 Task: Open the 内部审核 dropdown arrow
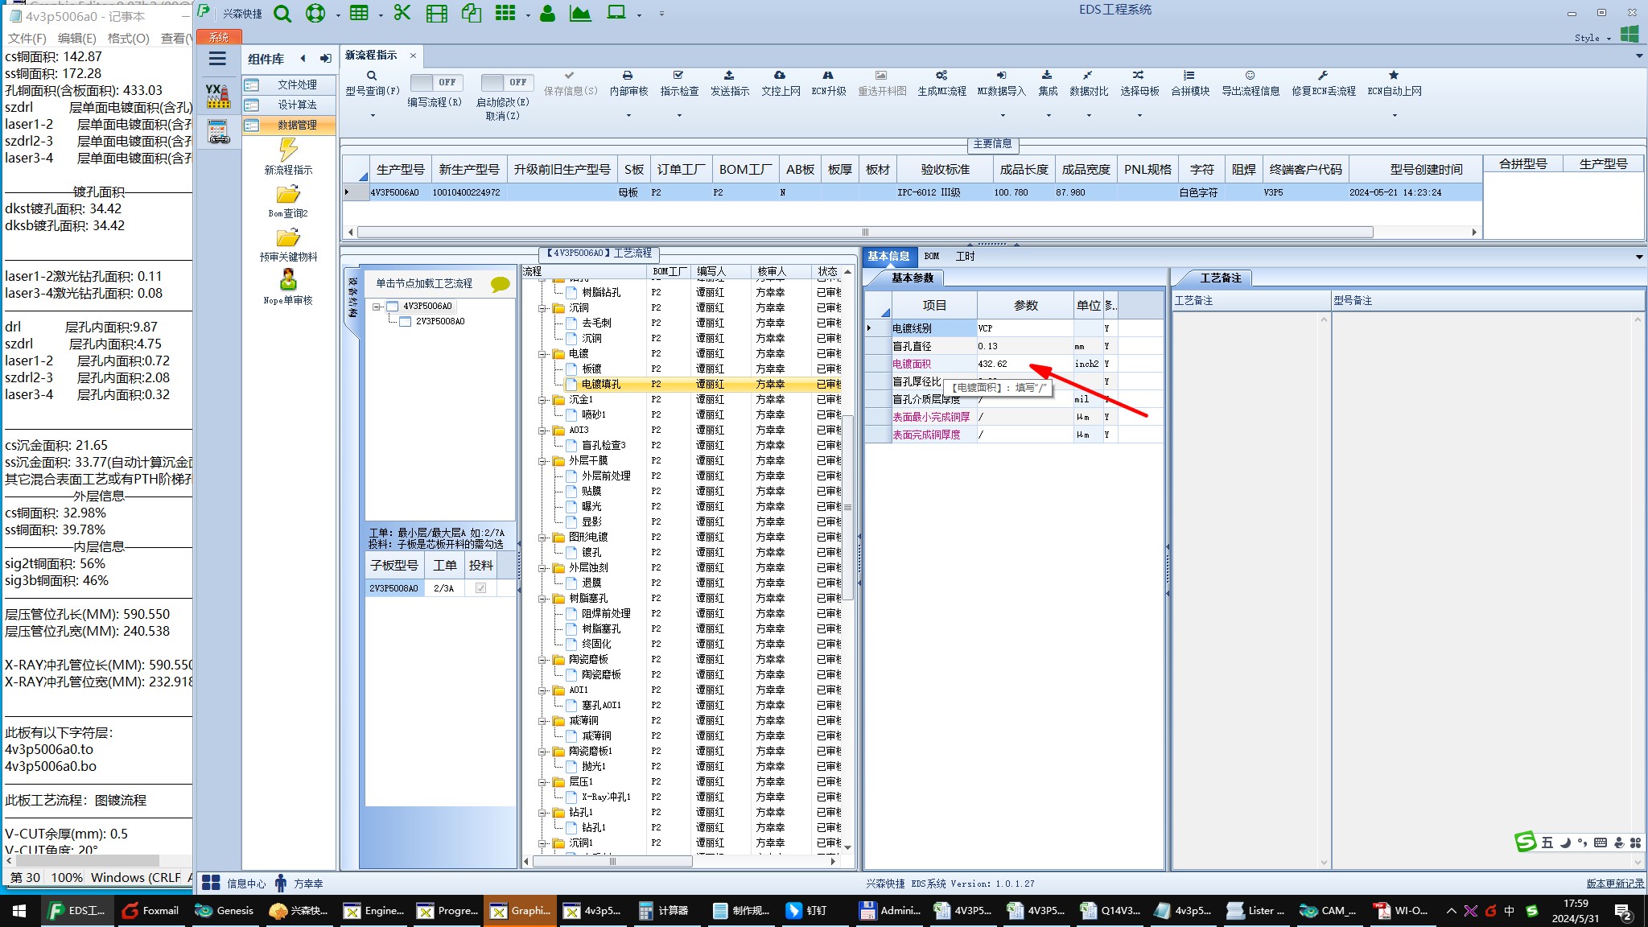(628, 116)
